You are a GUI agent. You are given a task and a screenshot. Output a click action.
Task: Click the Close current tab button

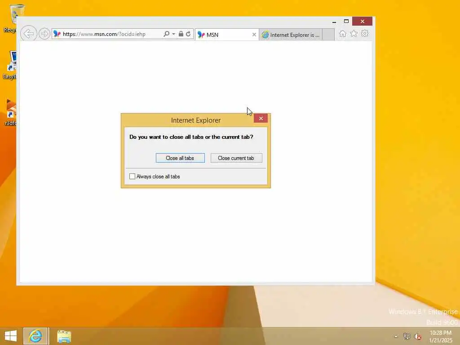click(x=236, y=158)
